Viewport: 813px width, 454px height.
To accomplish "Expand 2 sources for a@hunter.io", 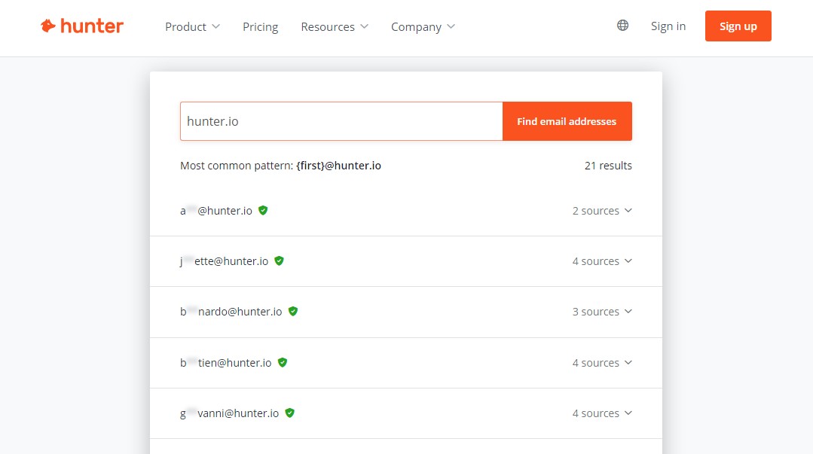I will pyautogui.click(x=602, y=211).
